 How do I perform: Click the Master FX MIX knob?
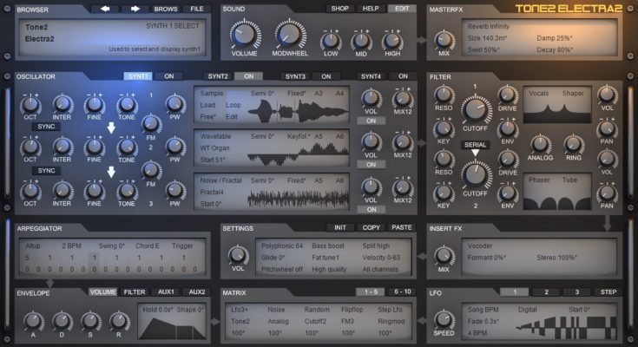pos(444,39)
